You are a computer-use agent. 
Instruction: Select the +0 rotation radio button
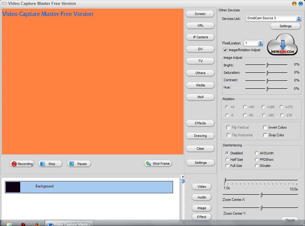(227, 107)
